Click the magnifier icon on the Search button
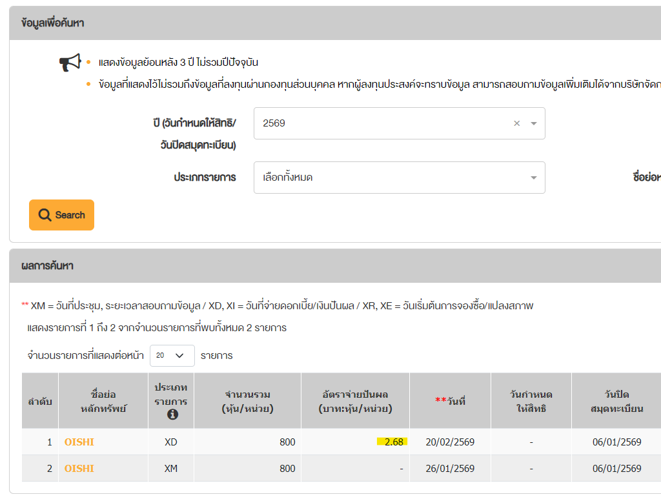This screenshot has height=501, width=661. point(45,215)
